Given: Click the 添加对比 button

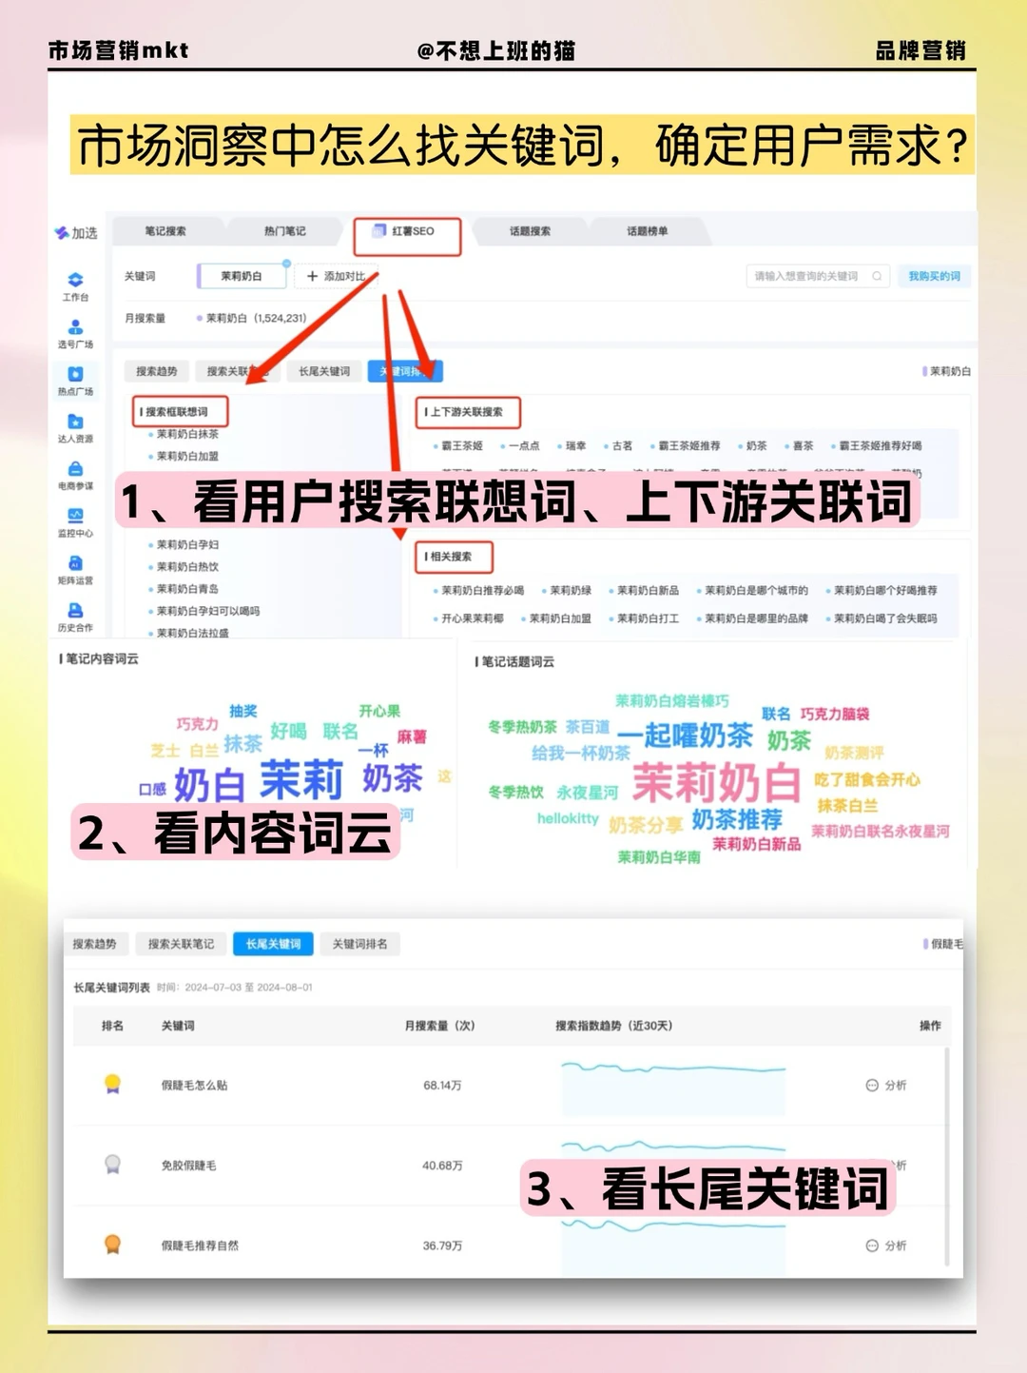Looking at the screenshot, I should pyautogui.click(x=335, y=276).
